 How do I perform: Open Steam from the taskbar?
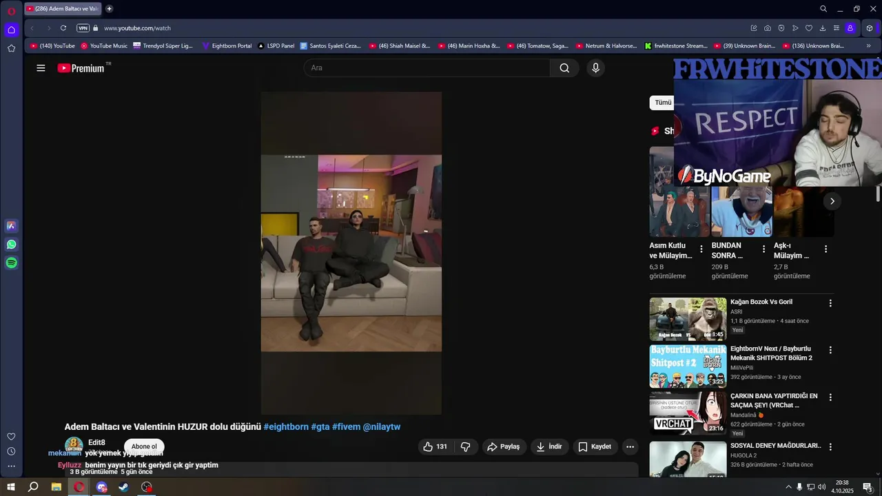[x=124, y=487]
